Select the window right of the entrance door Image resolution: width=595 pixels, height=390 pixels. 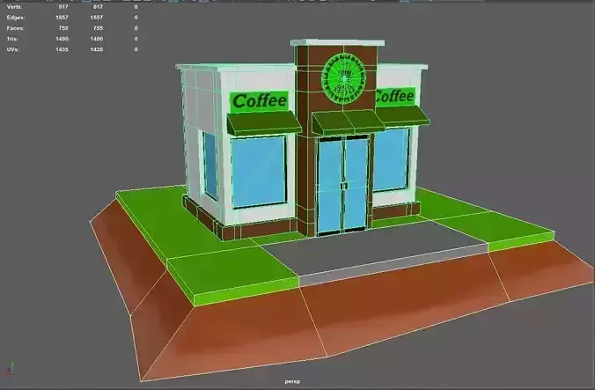[392, 159]
